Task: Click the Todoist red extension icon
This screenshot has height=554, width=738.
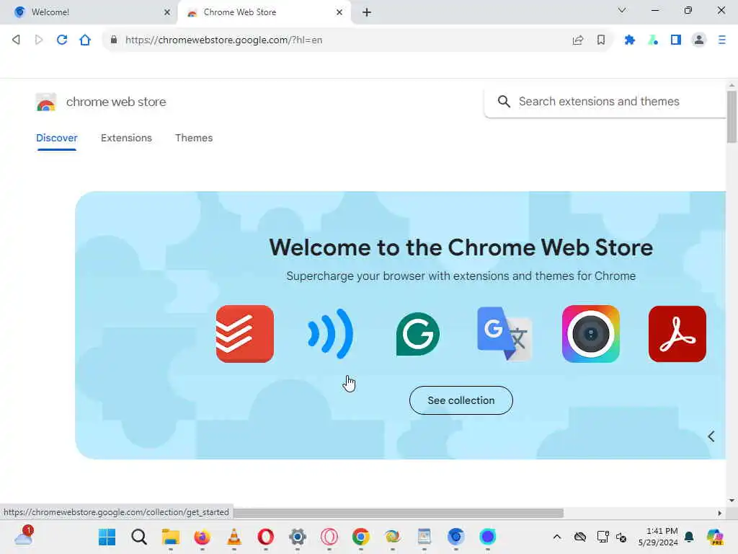Action: [x=245, y=334]
